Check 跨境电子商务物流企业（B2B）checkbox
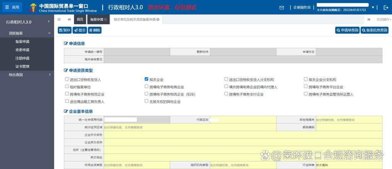The height and width of the screenshot is (169, 392). 146,94
